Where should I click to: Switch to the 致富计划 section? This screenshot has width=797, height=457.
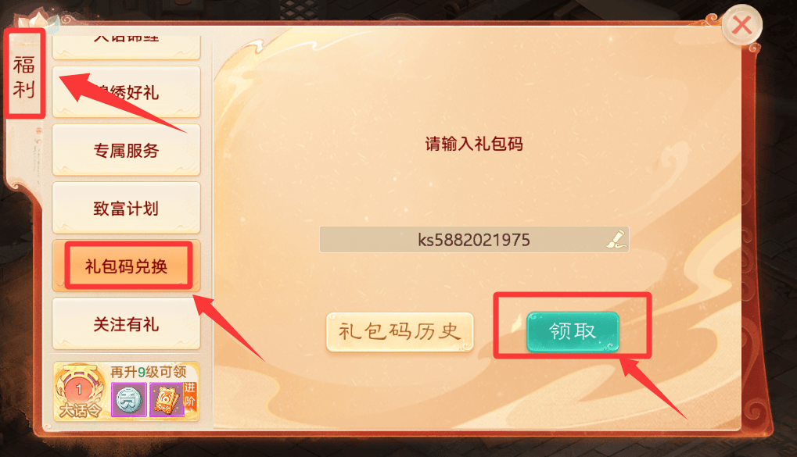tap(126, 208)
